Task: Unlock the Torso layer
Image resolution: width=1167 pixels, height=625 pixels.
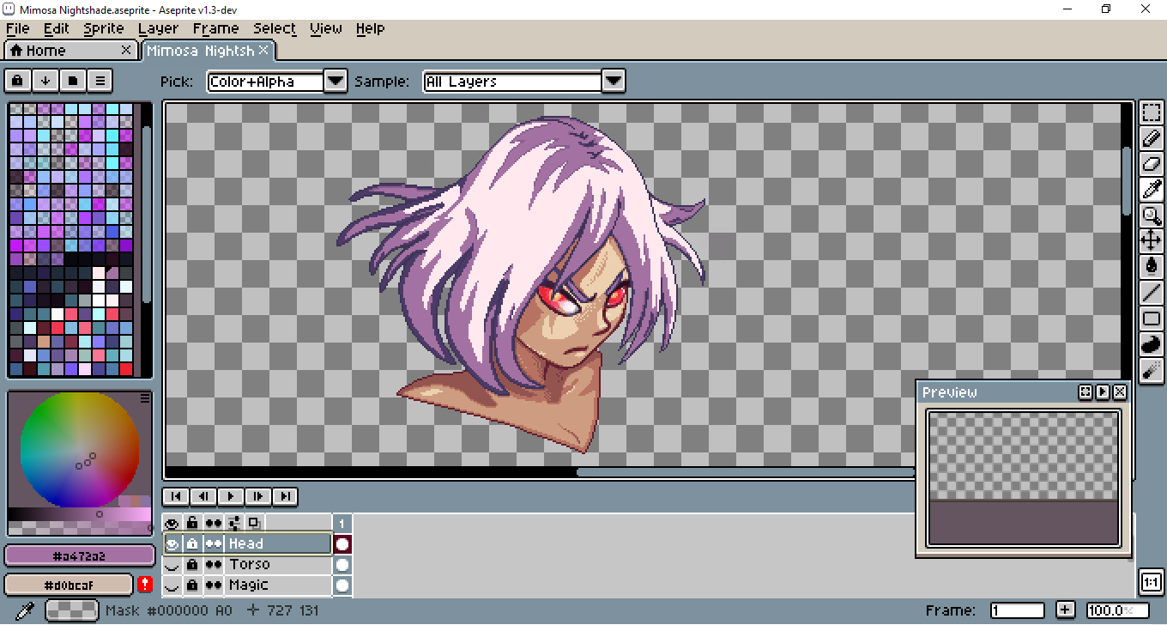Action: point(193,564)
